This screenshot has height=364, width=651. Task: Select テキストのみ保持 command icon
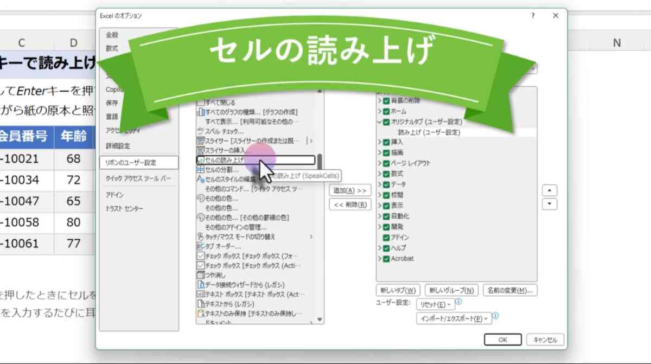(200, 314)
